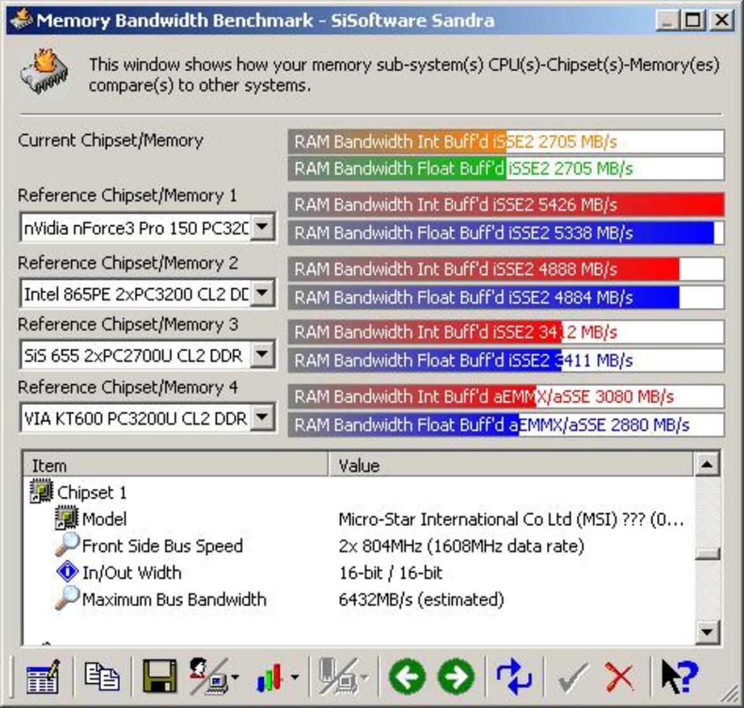
Task: Click the Reference Chipset/Memory 1 label
Action: pos(127,195)
